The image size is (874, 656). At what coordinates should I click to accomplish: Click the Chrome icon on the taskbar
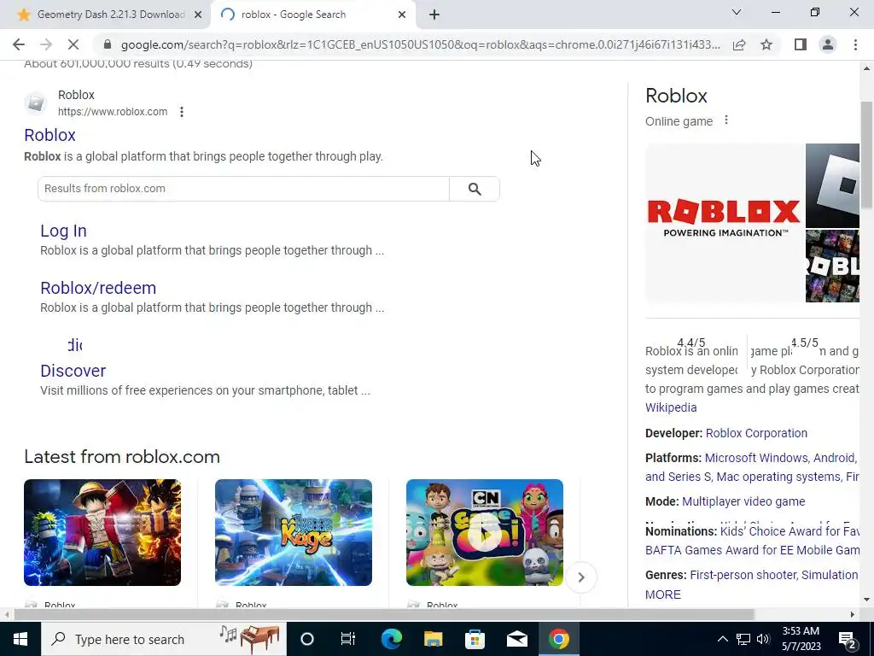tap(559, 639)
